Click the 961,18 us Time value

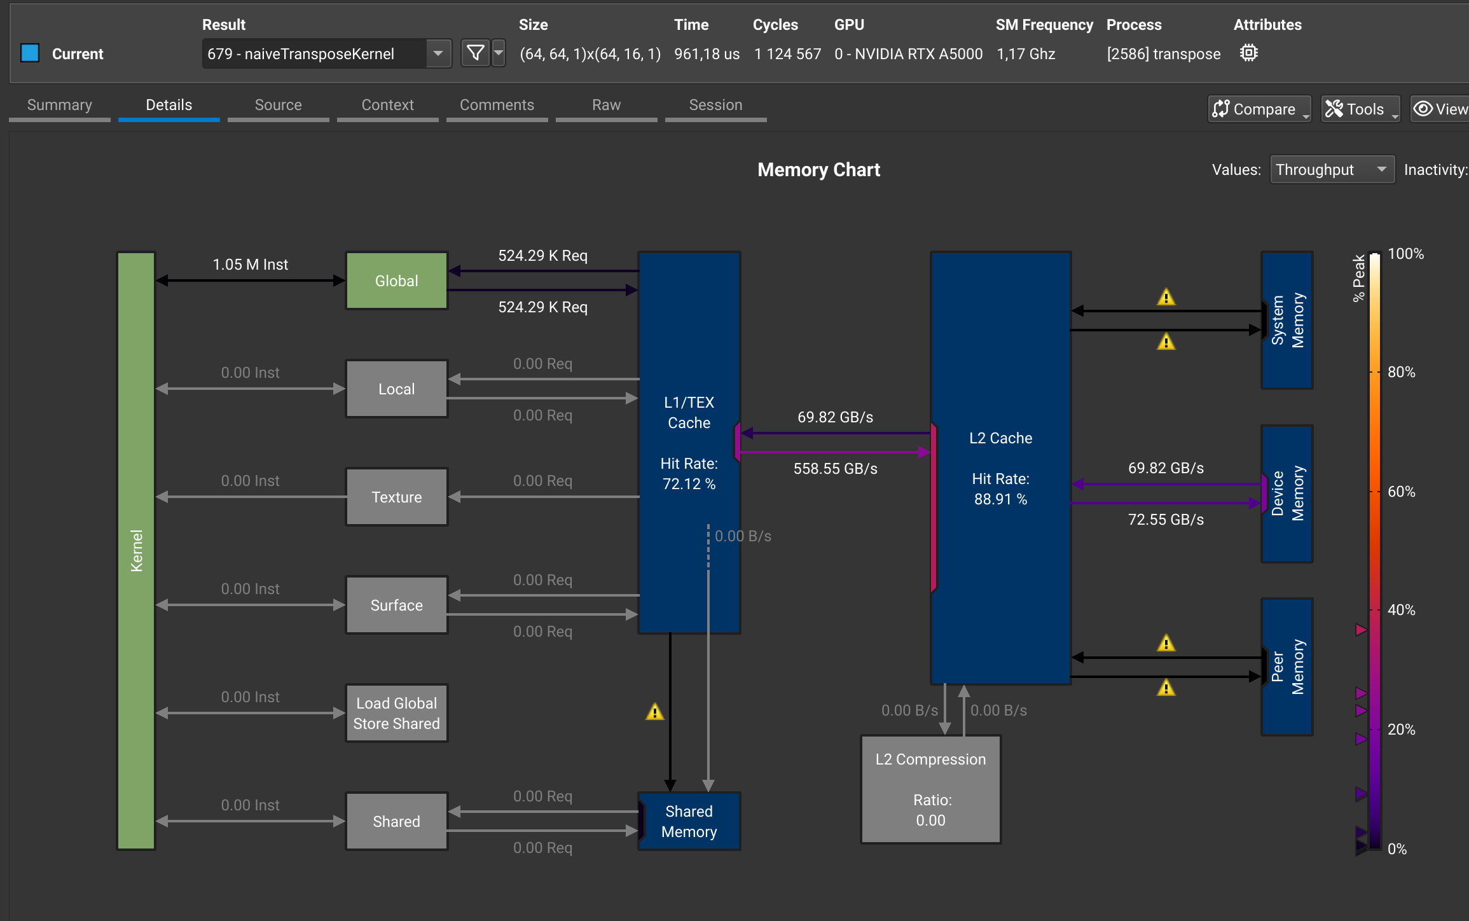pyautogui.click(x=707, y=54)
